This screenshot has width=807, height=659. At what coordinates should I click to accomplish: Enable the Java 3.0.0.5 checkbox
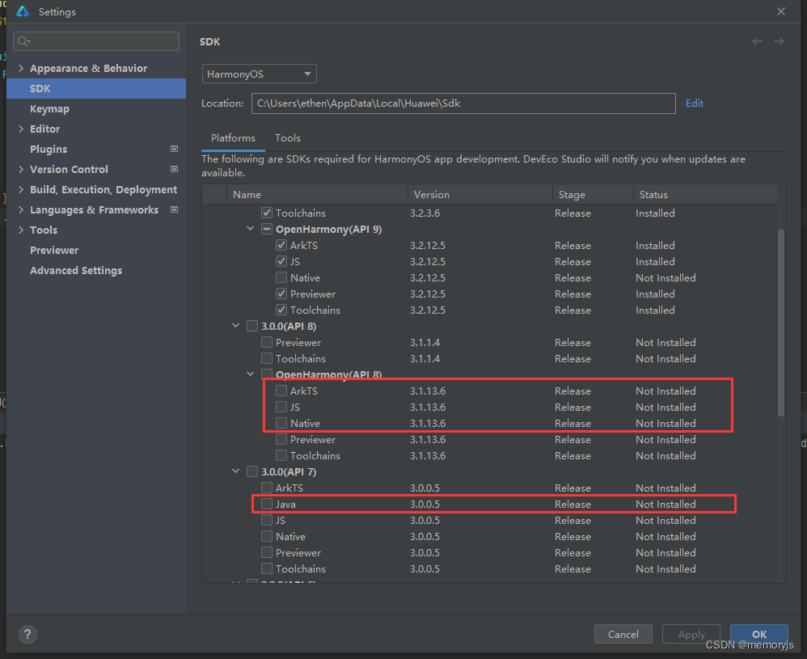click(267, 504)
